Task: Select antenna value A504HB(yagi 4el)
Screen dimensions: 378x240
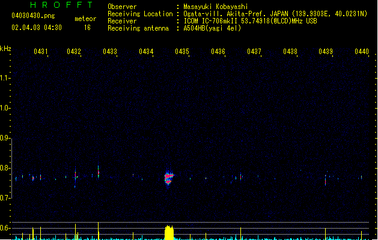Action: coord(212,28)
